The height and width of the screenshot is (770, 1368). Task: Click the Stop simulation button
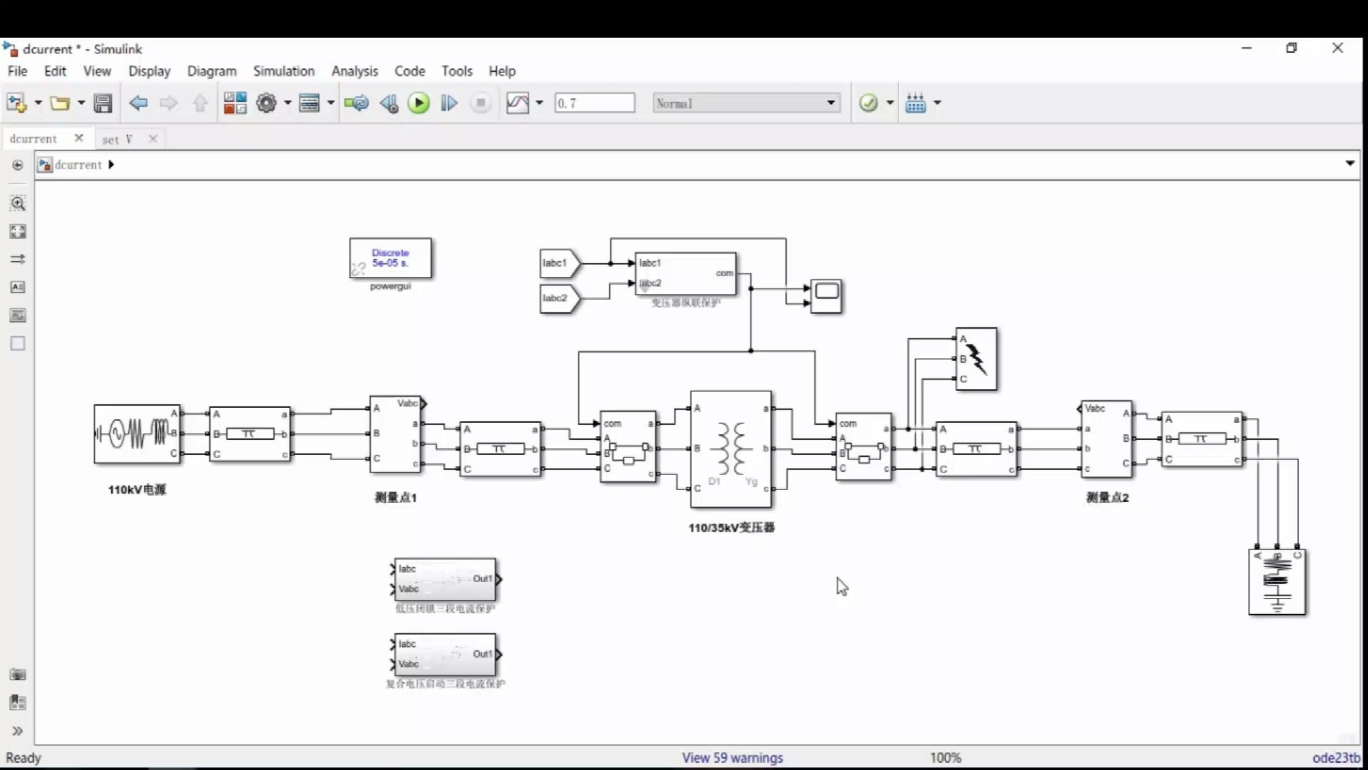481,103
